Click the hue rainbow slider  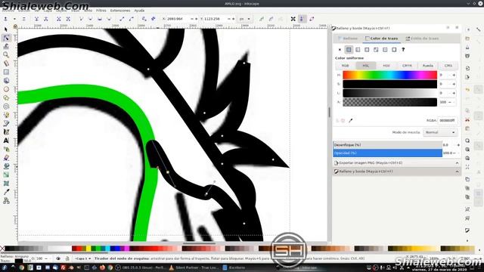[390, 75]
